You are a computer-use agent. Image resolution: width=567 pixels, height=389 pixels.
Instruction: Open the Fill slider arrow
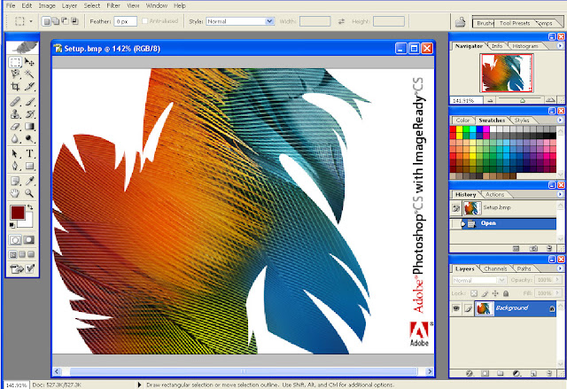(x=557, y=293)
